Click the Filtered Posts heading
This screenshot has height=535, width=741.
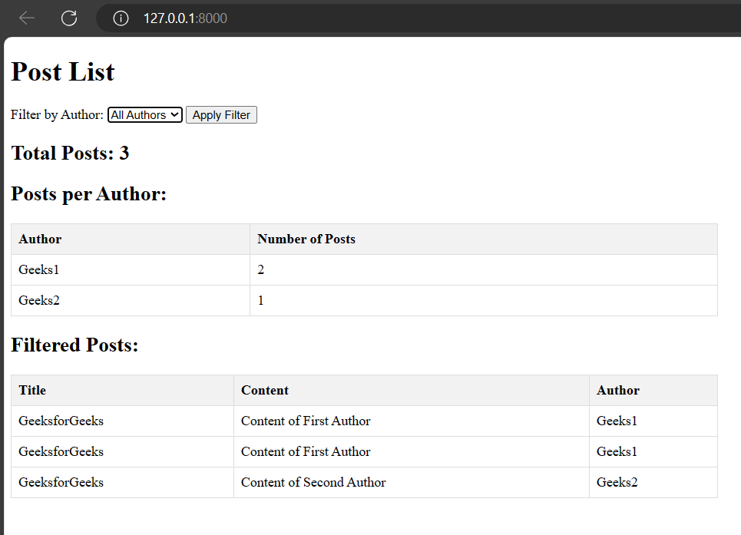tap(74, 345)
